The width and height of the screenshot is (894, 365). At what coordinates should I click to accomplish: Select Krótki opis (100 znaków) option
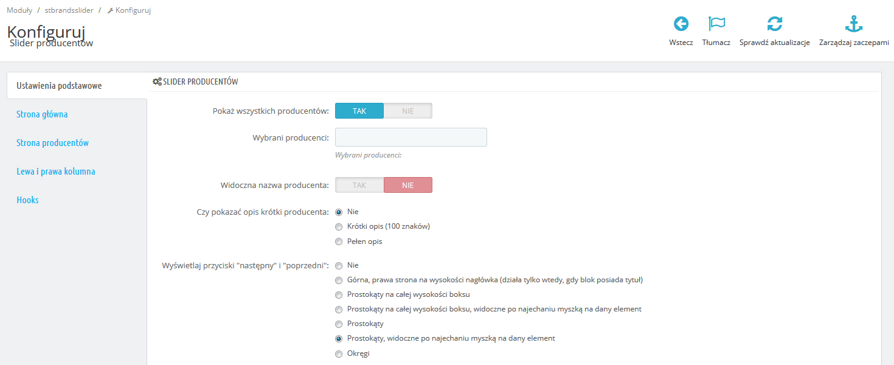click(x=339, y=227)
